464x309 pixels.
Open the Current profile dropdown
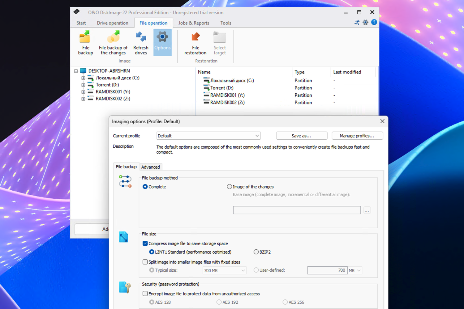pyautogui.click(x=208, y=136)
